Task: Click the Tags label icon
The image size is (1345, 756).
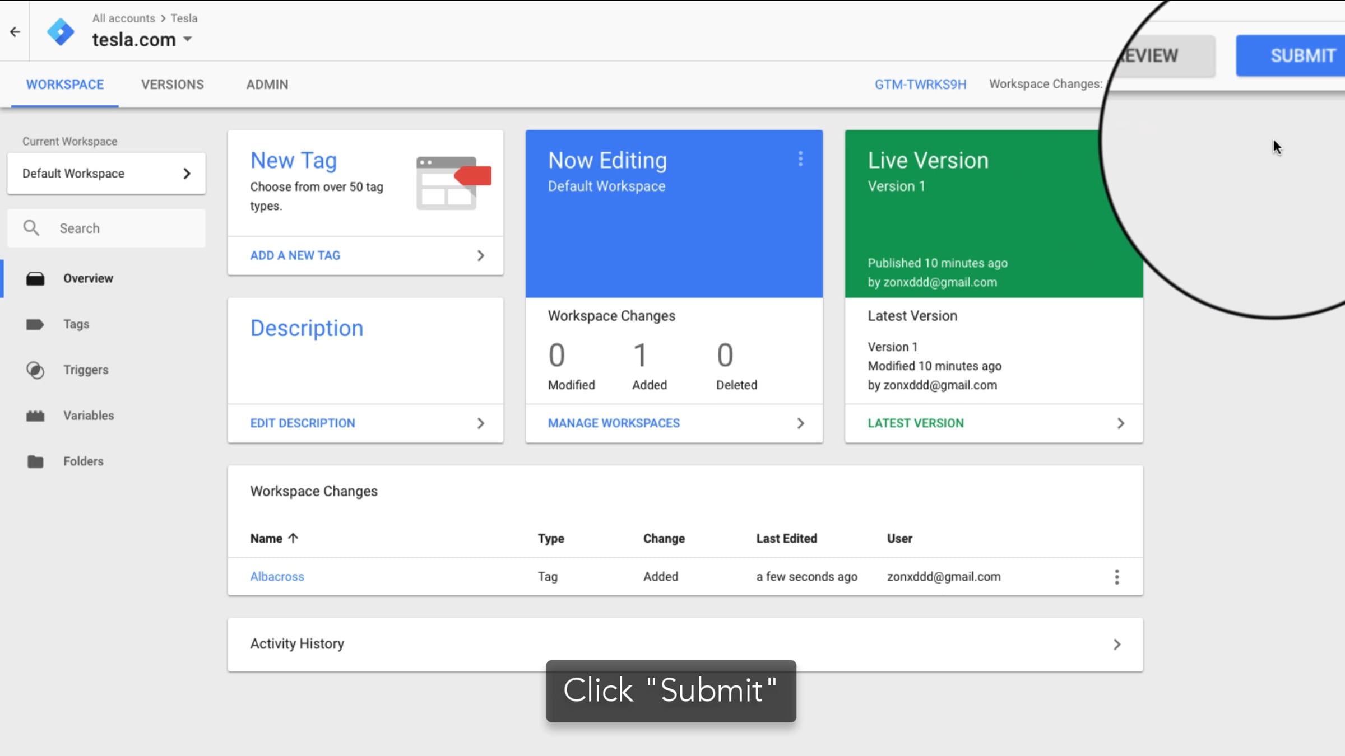Action: 35,324
